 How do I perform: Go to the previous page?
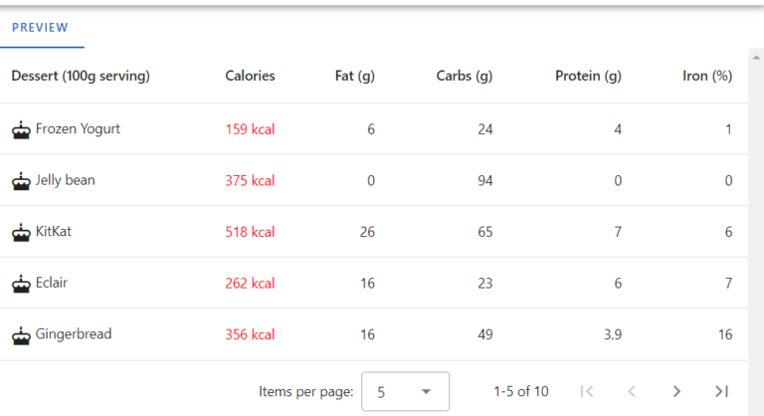click(x=632, y=391)
